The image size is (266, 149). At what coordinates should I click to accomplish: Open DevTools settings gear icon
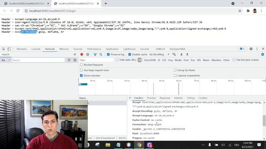click(251, 49)
